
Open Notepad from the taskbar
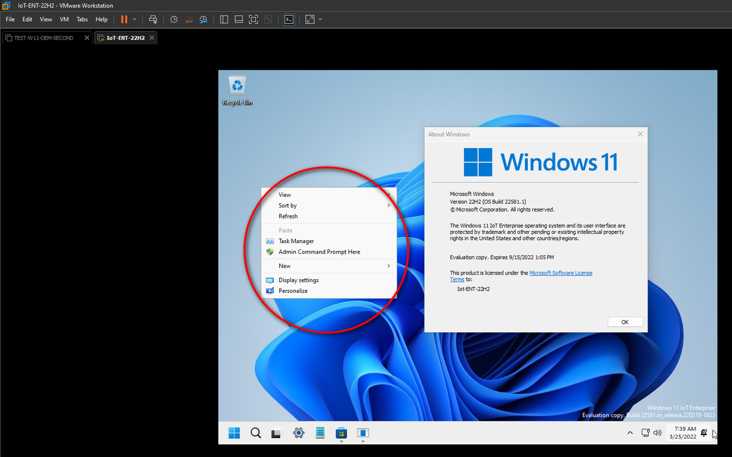320,433
